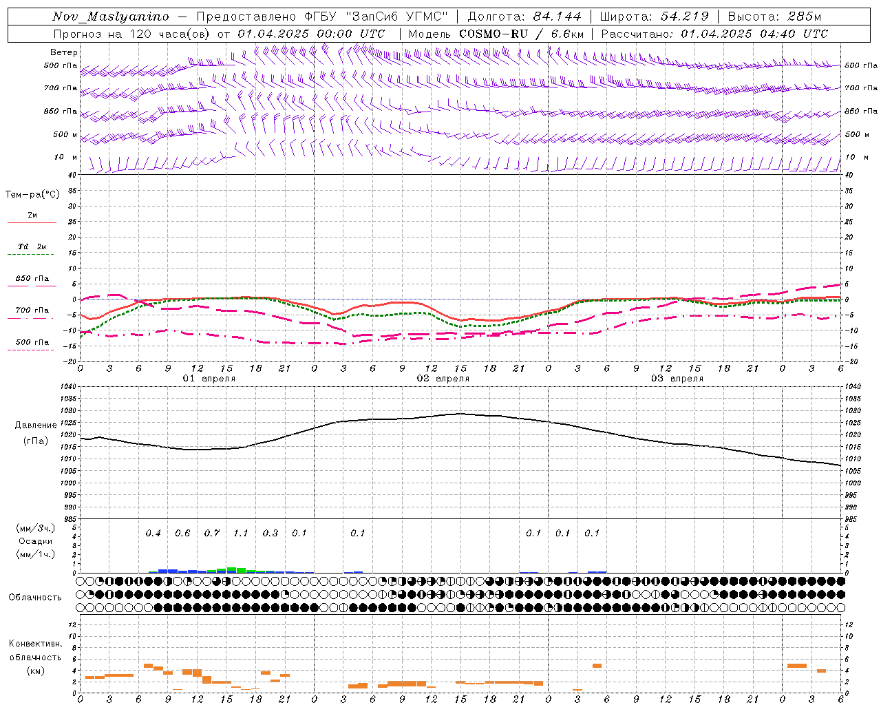Click the Тем-ра(°C) panel label
This screenshot has height=705, width=881.
click(32, 195)
